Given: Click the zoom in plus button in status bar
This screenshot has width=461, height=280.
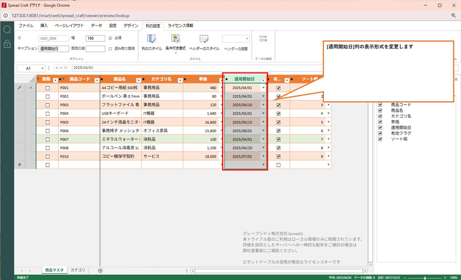Looking at the screenshot, I should (445, 278).
